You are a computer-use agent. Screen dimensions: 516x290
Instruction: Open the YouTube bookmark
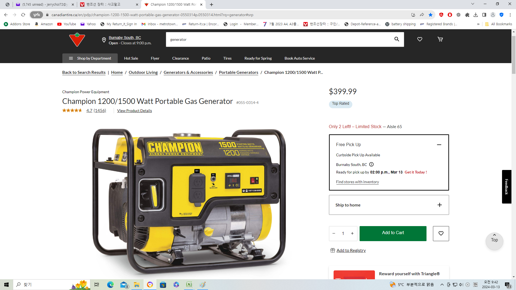[x=67, y=24]
